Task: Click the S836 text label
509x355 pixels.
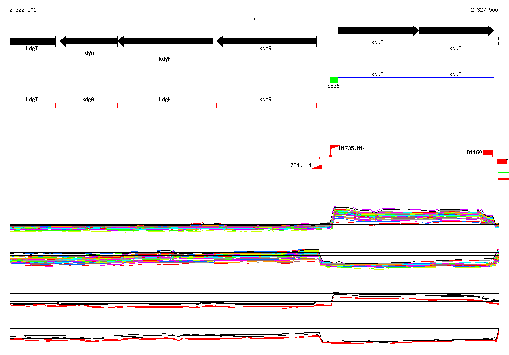Action: (x=333, y=86)
